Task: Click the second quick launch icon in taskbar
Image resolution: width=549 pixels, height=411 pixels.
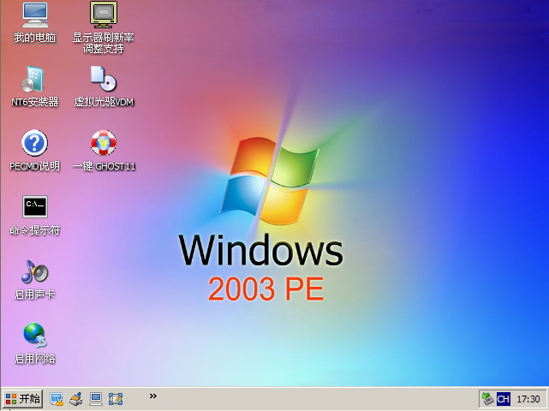Action: tap(76, 399)
